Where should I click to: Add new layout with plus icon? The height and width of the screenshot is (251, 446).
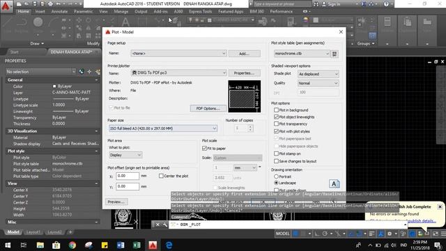point(70,232)
